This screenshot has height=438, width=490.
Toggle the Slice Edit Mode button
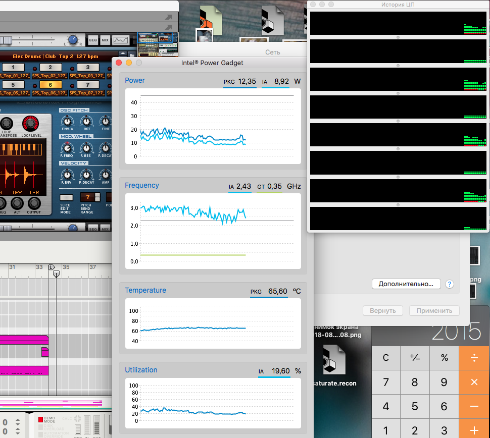pyautogui.click(x=66, y=197)
